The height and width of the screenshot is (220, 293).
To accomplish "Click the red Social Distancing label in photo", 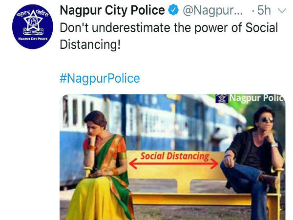I will click(x=175, y=156).
